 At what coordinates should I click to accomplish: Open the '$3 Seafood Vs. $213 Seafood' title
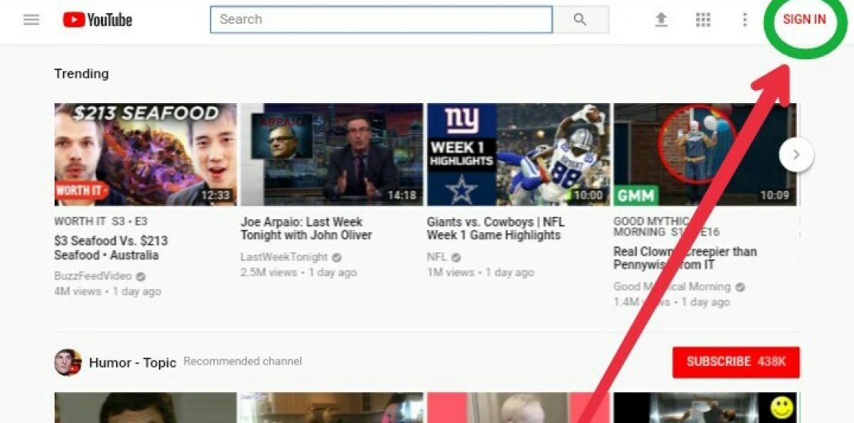(111, 248)
